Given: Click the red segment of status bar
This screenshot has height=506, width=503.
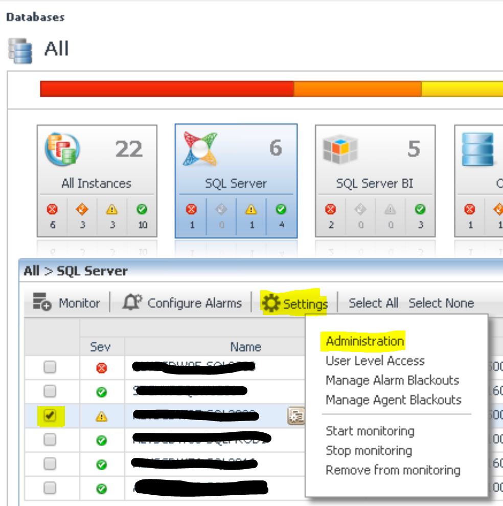Looking at the screenshot, I should pos(167,89).
